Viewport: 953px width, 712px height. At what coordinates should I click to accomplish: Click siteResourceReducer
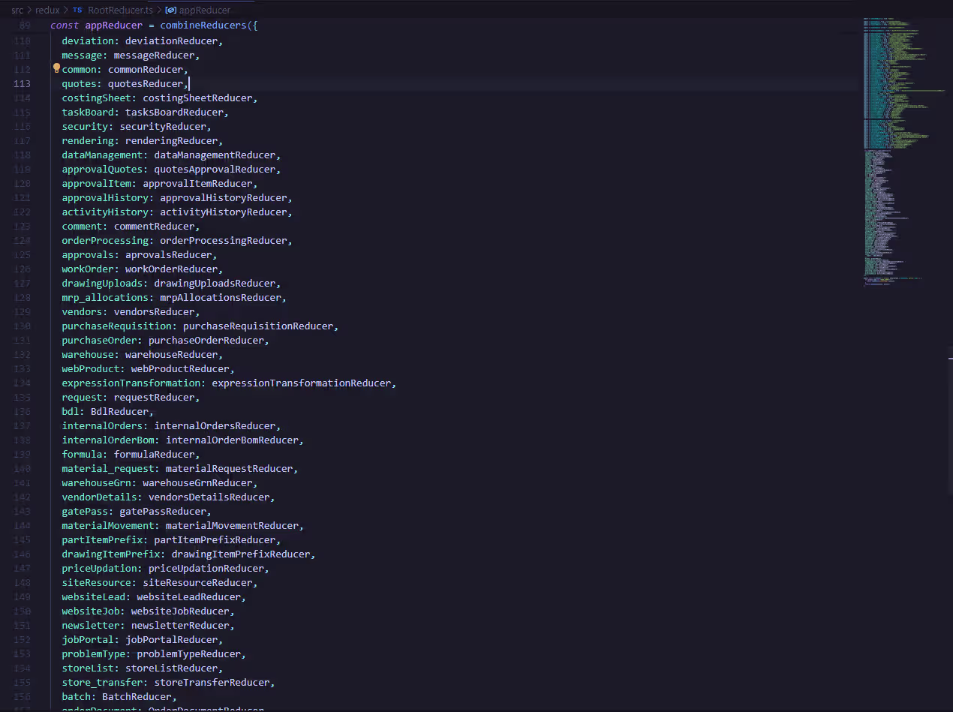point(197,582)
